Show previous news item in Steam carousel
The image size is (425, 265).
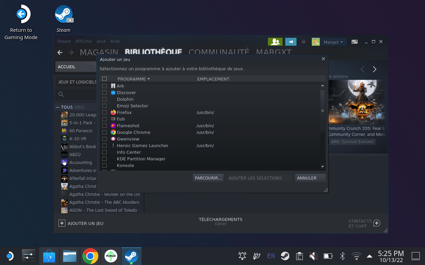click(x=363, y=69)
